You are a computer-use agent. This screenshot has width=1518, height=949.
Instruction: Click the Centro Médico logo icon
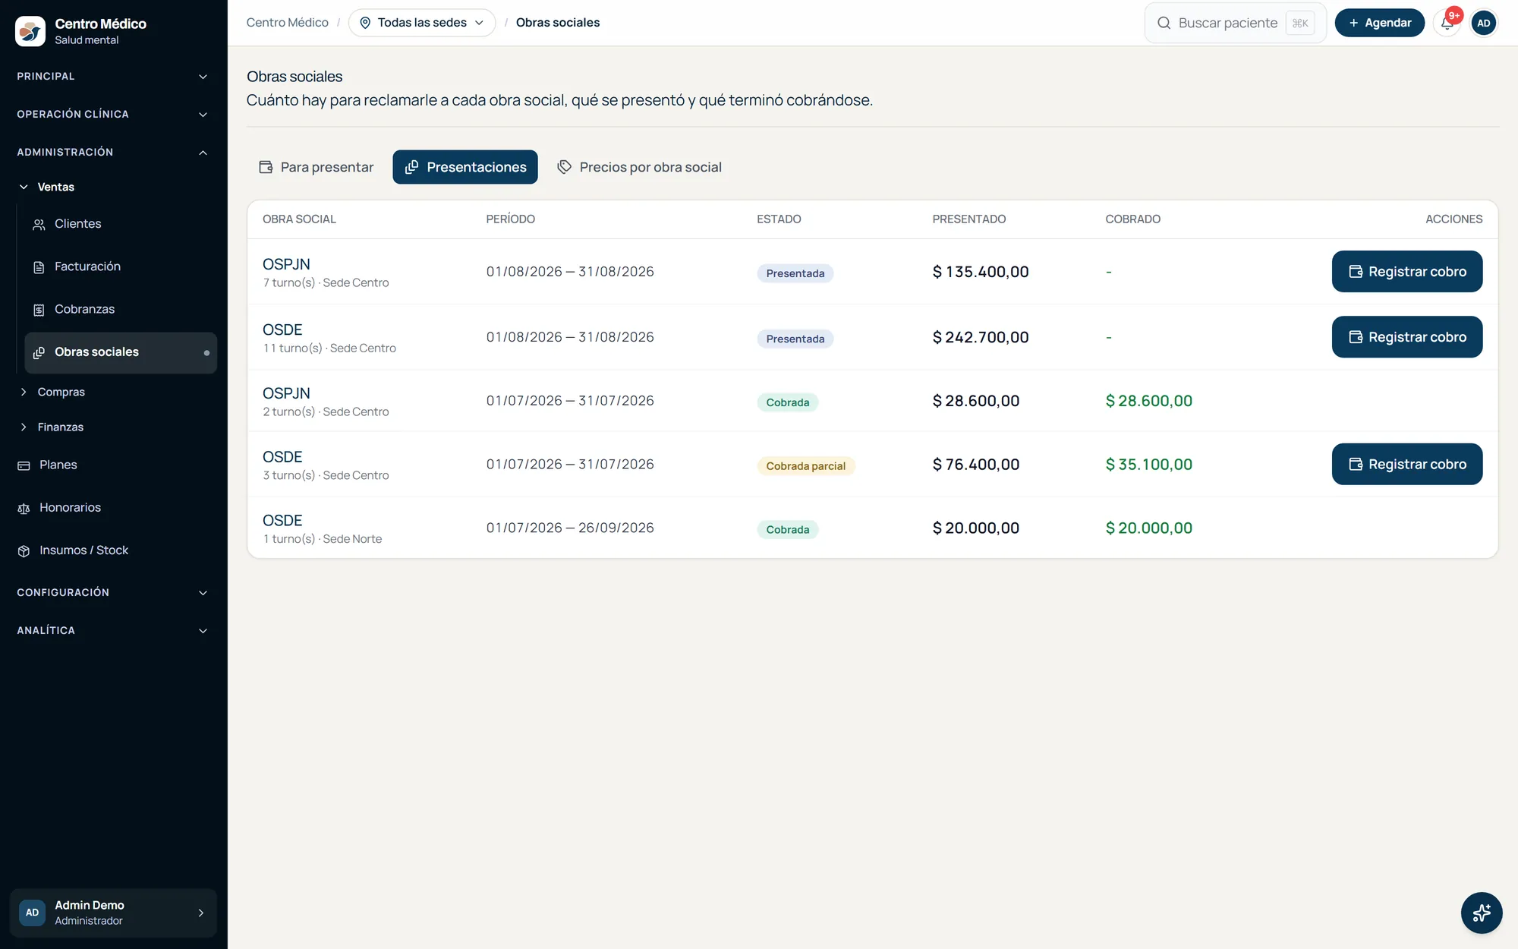click(x=30, y=31)
